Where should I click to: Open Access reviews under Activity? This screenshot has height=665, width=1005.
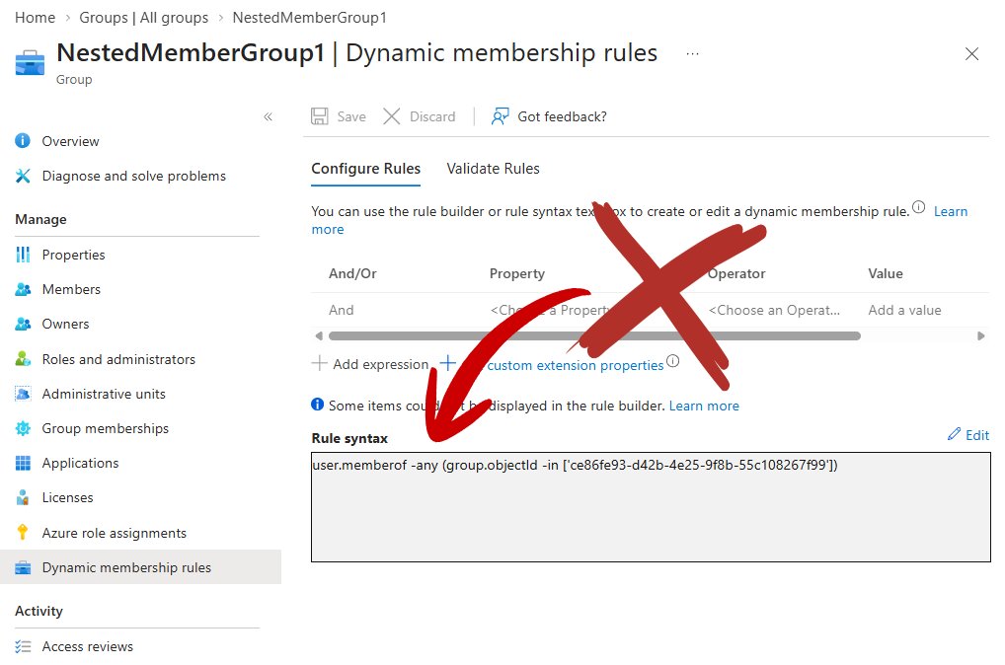pyautogui.click(x=88, y=646)
